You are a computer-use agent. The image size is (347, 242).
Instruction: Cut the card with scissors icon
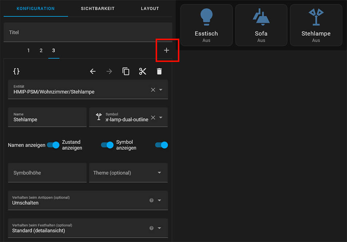143,71
